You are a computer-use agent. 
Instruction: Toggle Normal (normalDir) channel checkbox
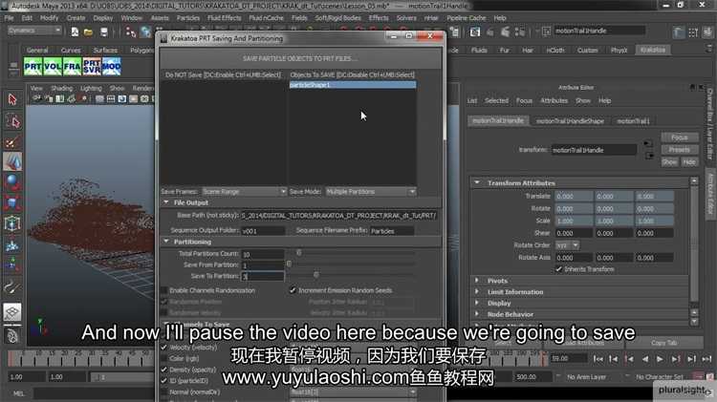tap(163, 391)
